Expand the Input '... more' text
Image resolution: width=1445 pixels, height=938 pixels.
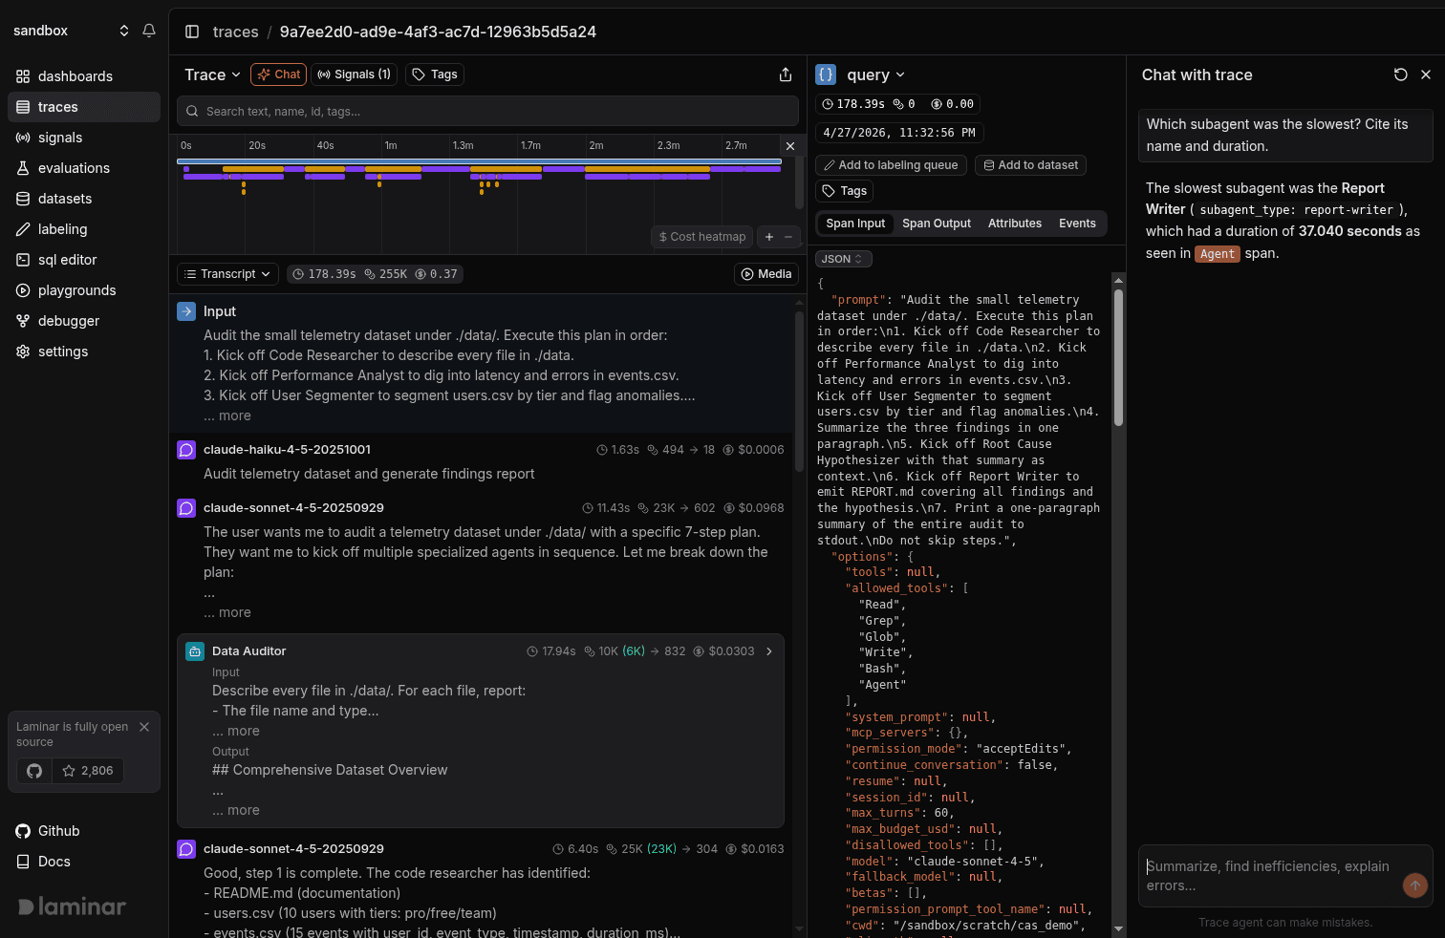click(227, 416)
